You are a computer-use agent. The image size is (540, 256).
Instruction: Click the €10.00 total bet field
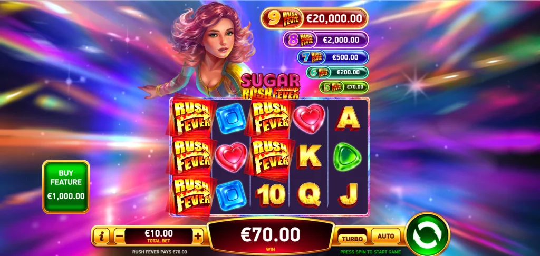(158, 236)
